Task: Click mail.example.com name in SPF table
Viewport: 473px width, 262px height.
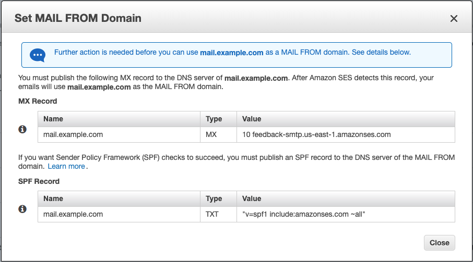Action: 73,214
